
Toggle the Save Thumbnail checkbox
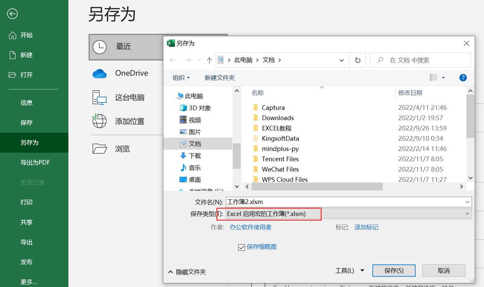point(242,247)
